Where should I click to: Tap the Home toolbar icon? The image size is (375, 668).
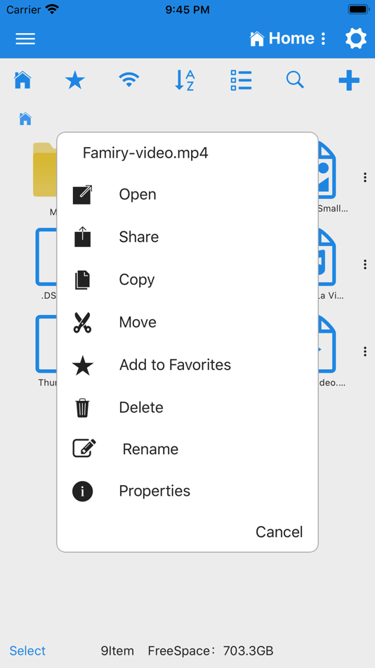(x=22, y=79)
